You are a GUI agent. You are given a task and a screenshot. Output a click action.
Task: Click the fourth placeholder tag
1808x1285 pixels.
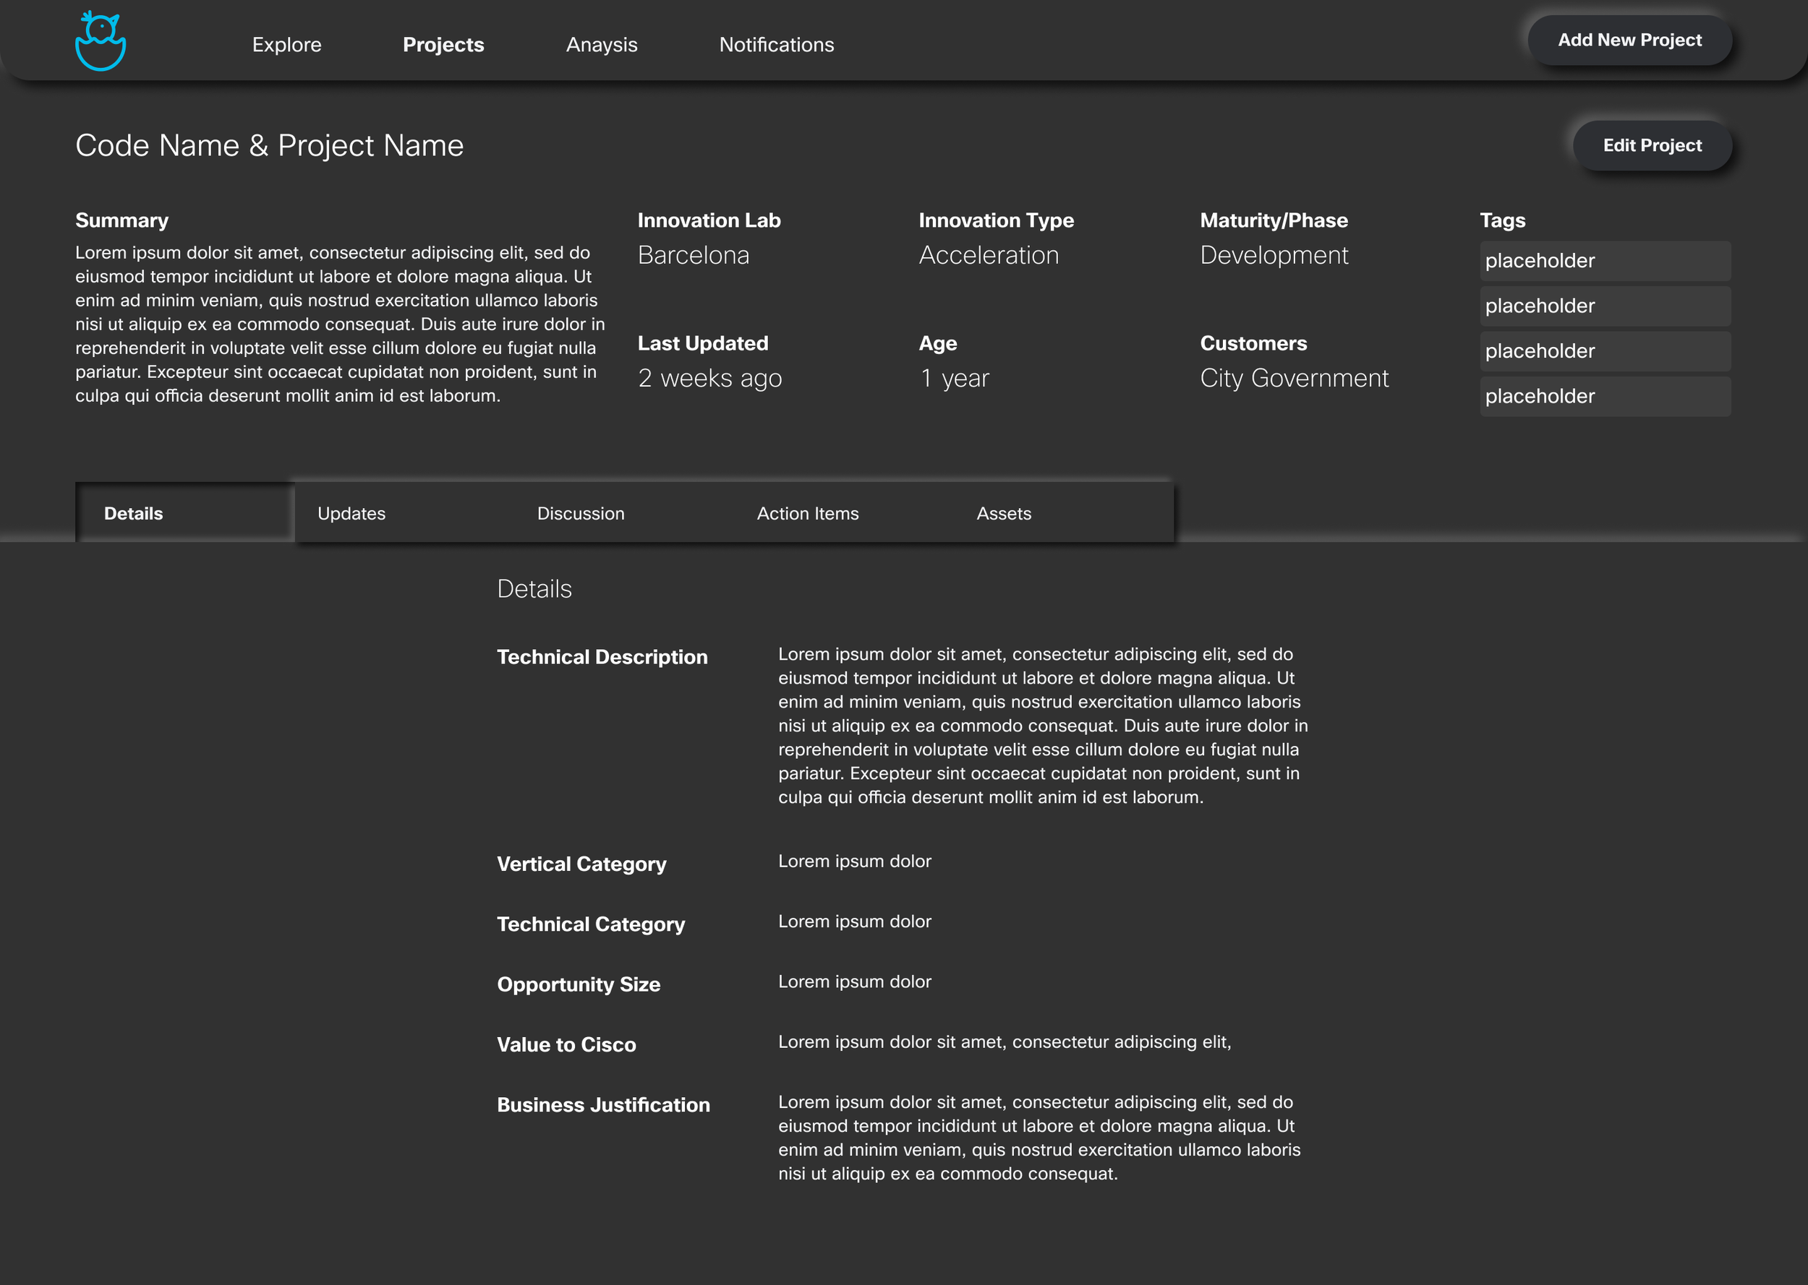tap(1604, 397)
